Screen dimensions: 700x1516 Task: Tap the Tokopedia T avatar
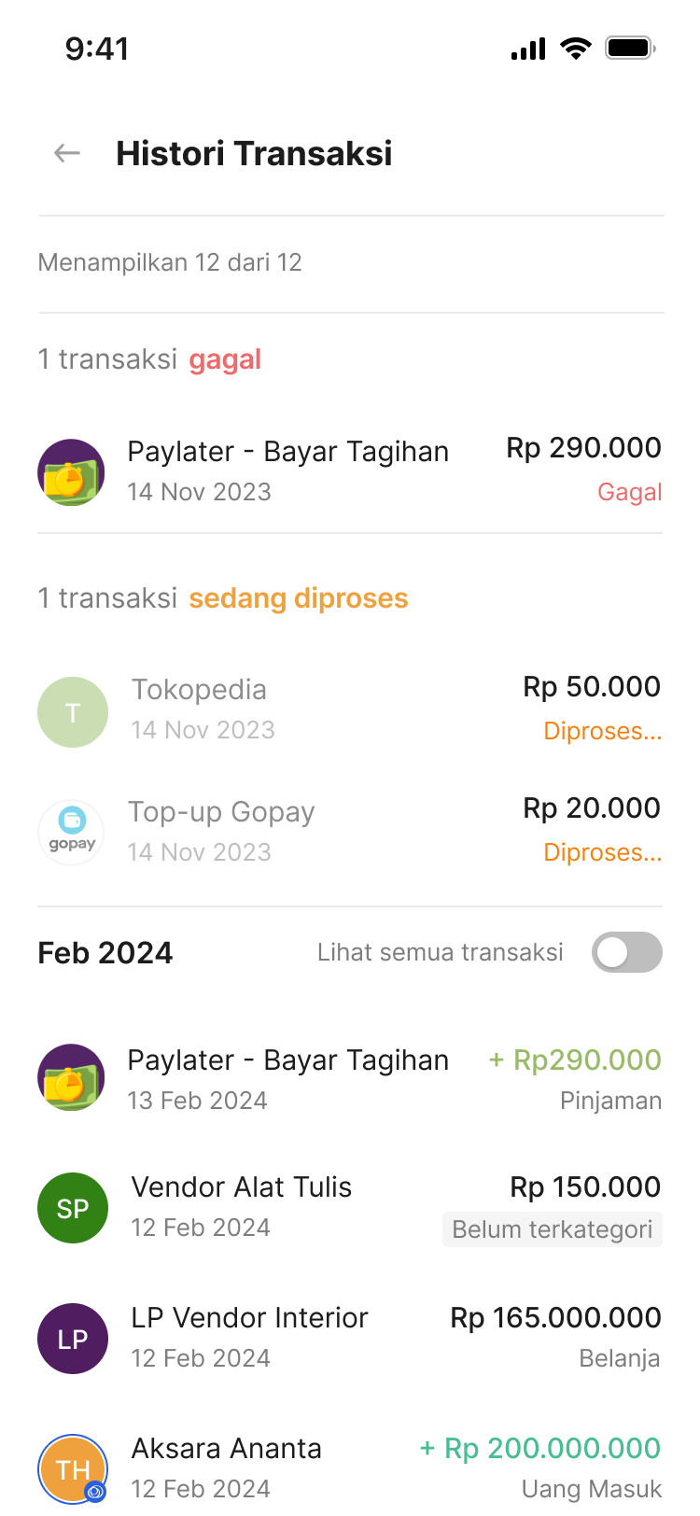click(x=73, y=712)
